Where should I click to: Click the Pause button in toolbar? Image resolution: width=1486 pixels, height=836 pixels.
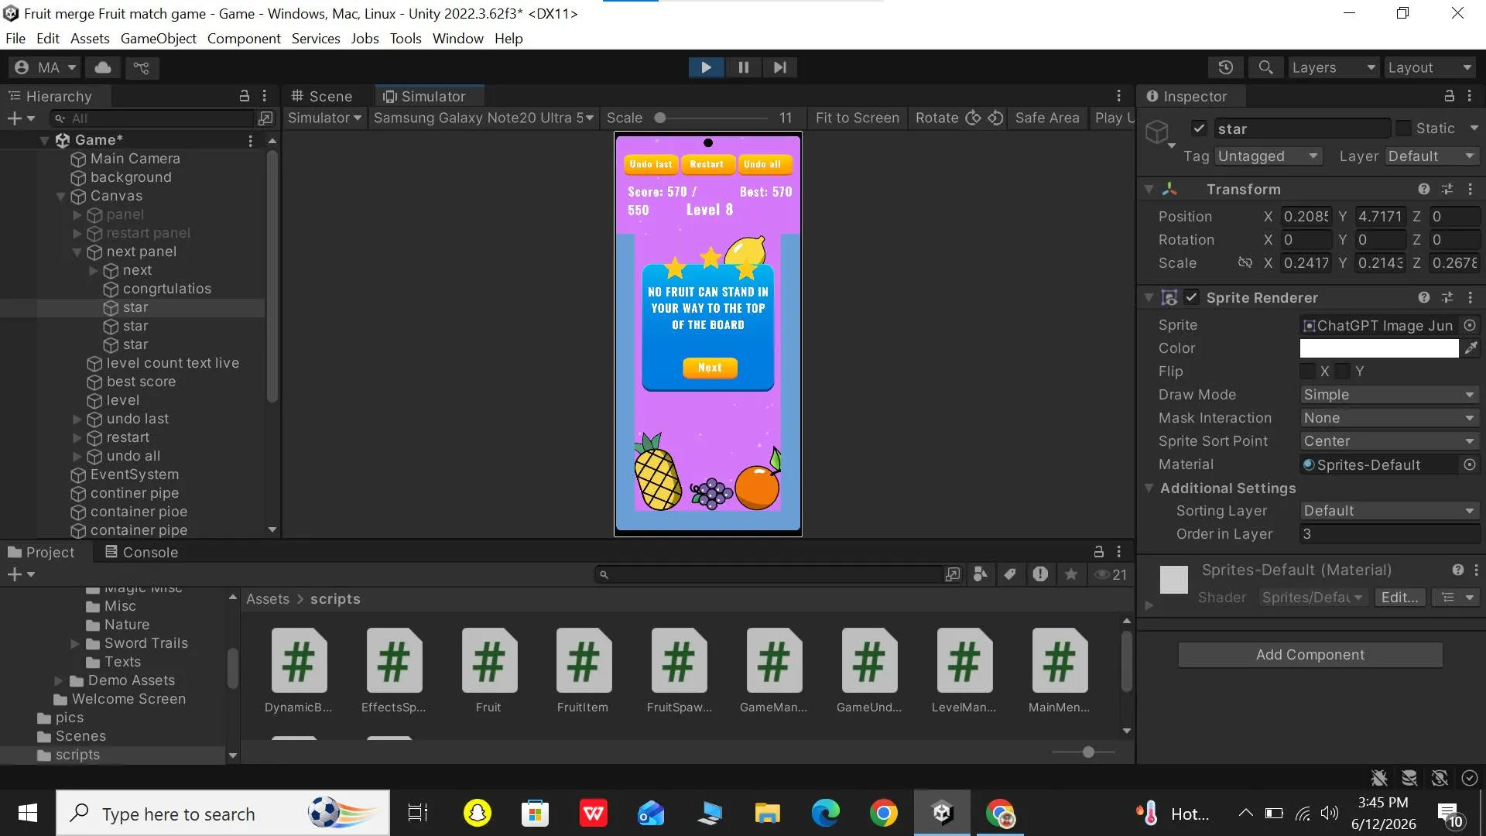click(743, 67)
